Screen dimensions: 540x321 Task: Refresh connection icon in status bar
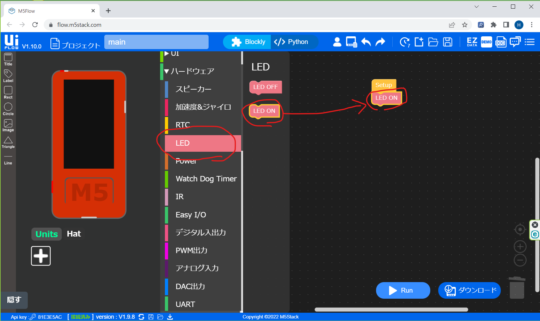[x=141, y=317]
